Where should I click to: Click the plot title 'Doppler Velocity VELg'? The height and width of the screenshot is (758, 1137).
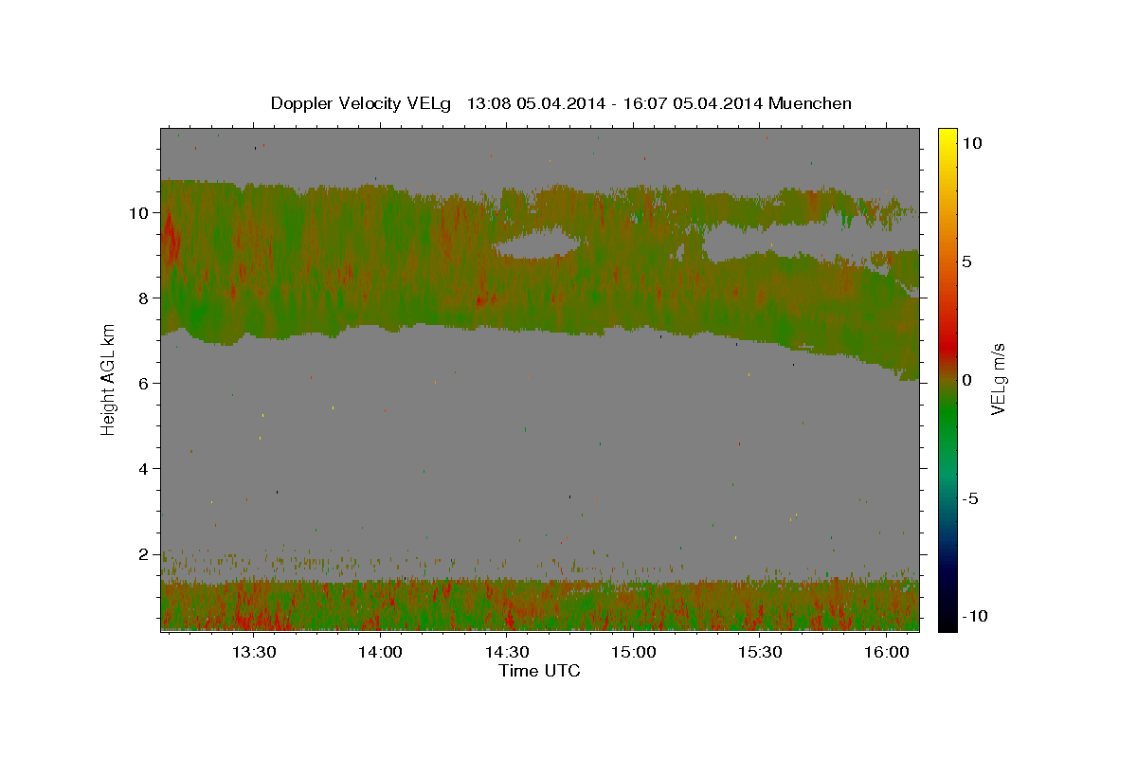(x=361, y=103)
